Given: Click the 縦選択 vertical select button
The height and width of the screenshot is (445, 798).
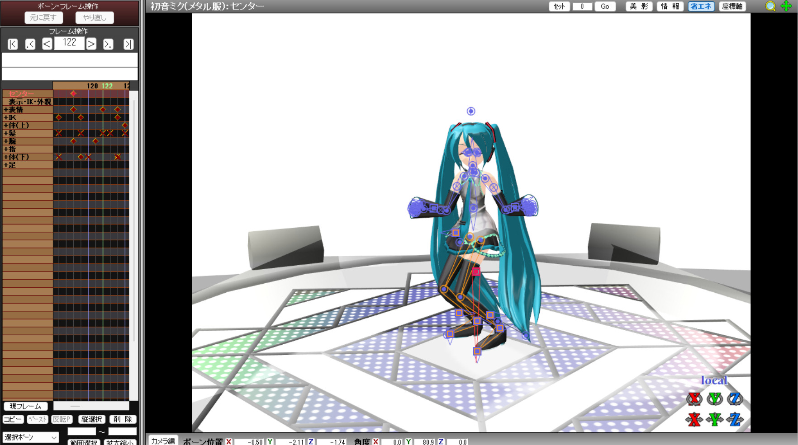Looking at the screenshot, I should click(92, 419).
